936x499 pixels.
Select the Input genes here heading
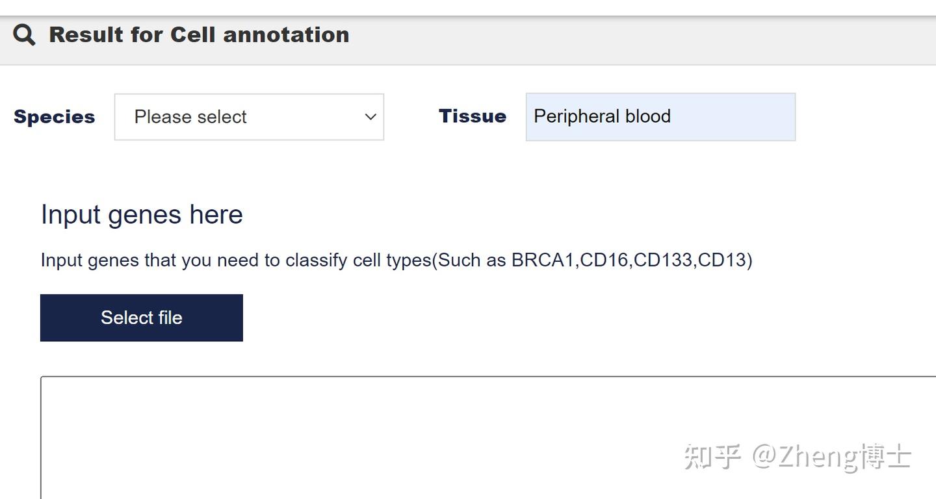point(141,214)
